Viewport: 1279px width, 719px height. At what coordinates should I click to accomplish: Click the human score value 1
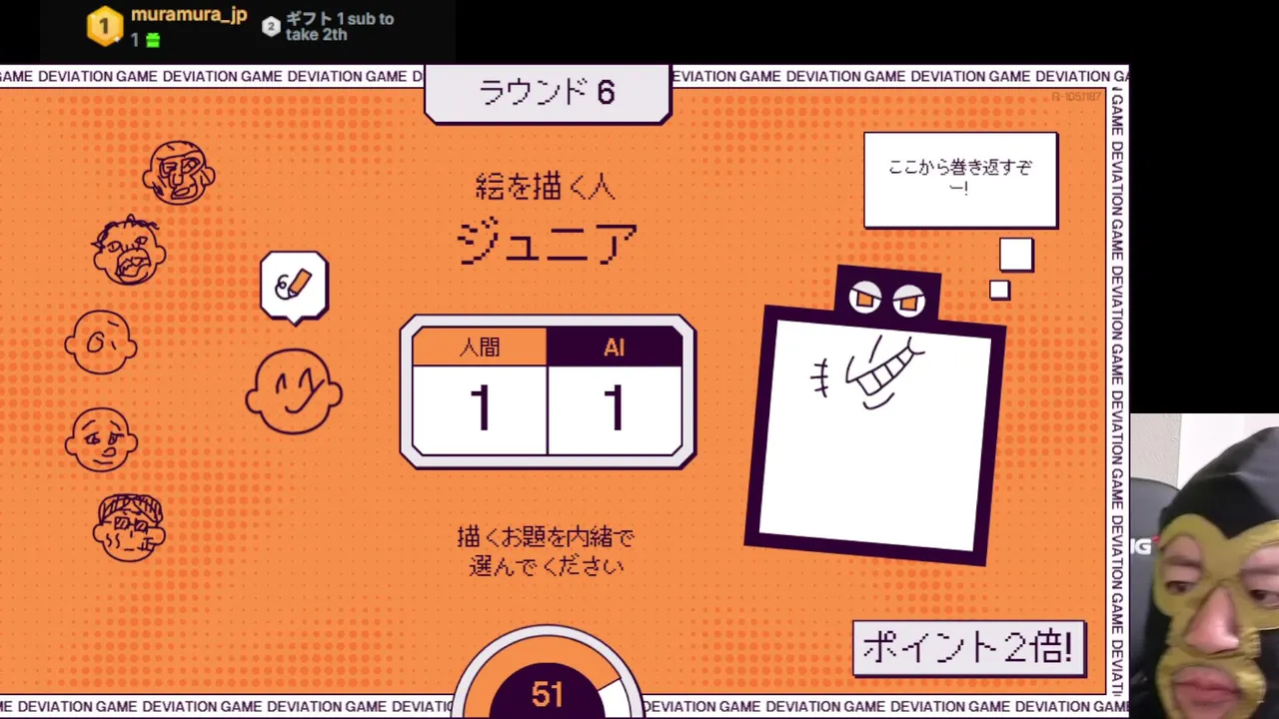[480, 409]
